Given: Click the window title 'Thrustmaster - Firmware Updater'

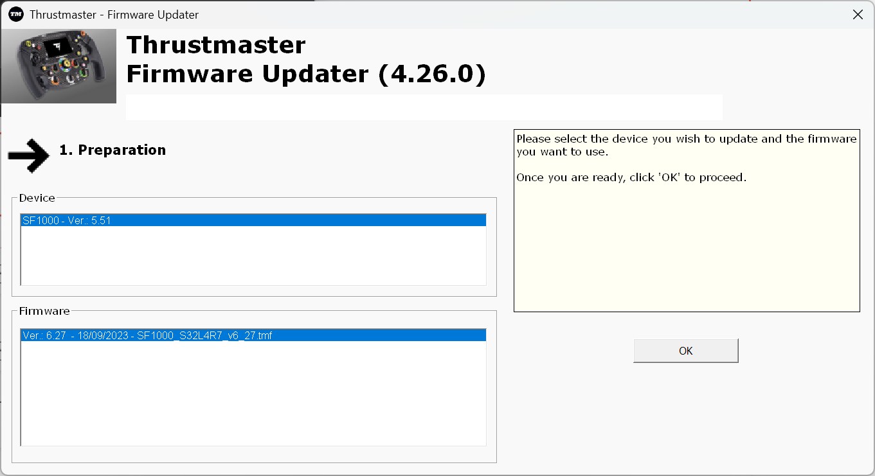Looking at the screenshot, I should coord(114,14).
